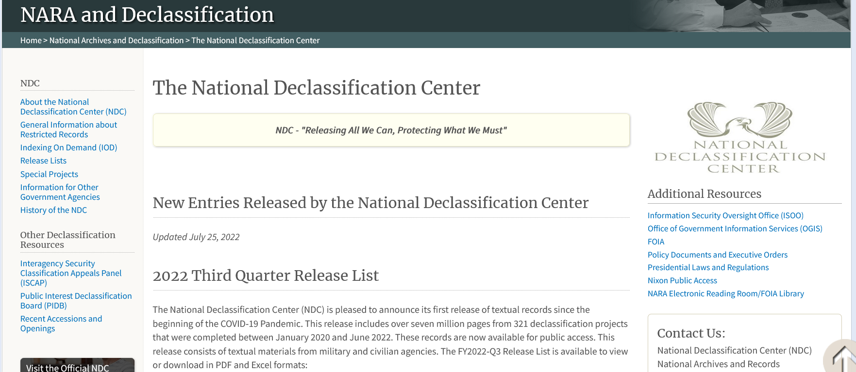The width and height of the screenshot is (856, 372).
Task: Open Public Interest Declassification Board (PIDB)
Action: 76,301
